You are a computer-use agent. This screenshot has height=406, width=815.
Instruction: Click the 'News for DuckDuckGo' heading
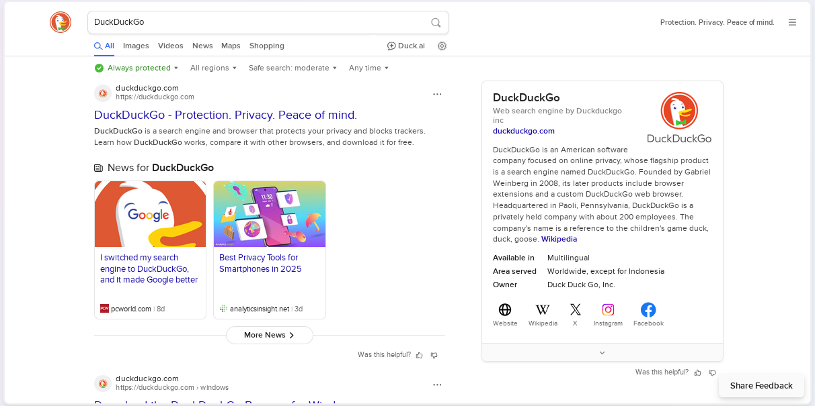tap(161, 168)
